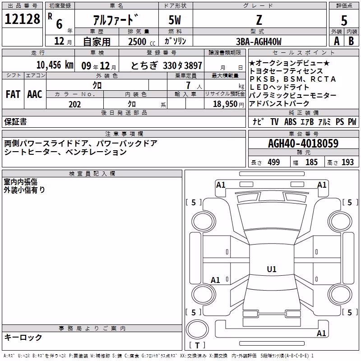361x361 pixels.
Task: Select the model code 3BA-AGH40W
Action: pos(259,42)
